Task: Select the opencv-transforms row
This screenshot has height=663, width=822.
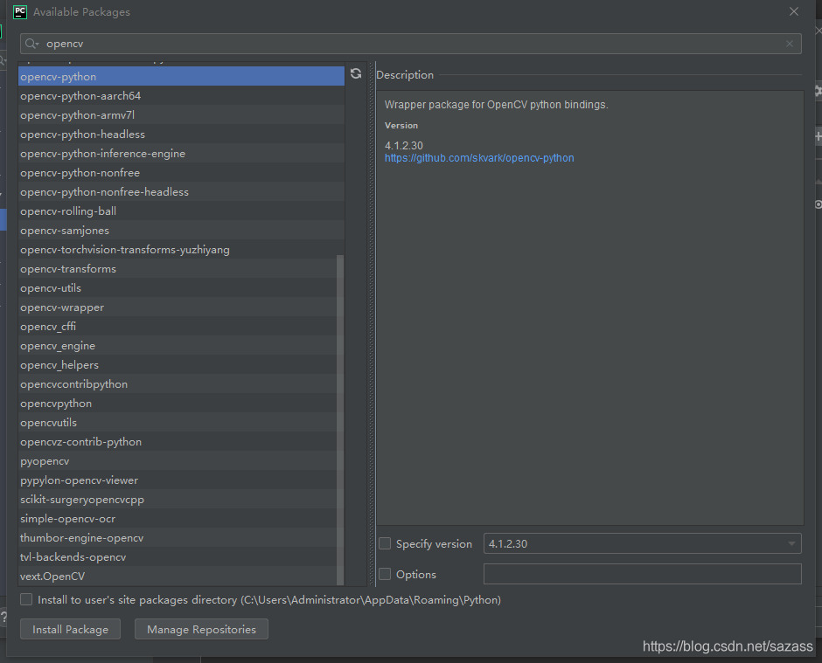Action: coord(178,269)
